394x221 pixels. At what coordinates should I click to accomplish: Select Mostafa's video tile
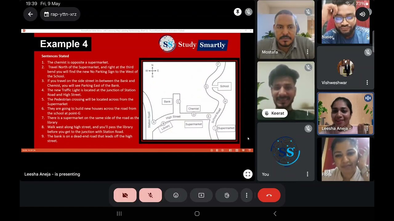tap(286, 29)
